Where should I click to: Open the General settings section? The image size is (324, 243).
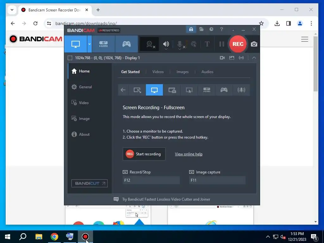coord(90,87)
